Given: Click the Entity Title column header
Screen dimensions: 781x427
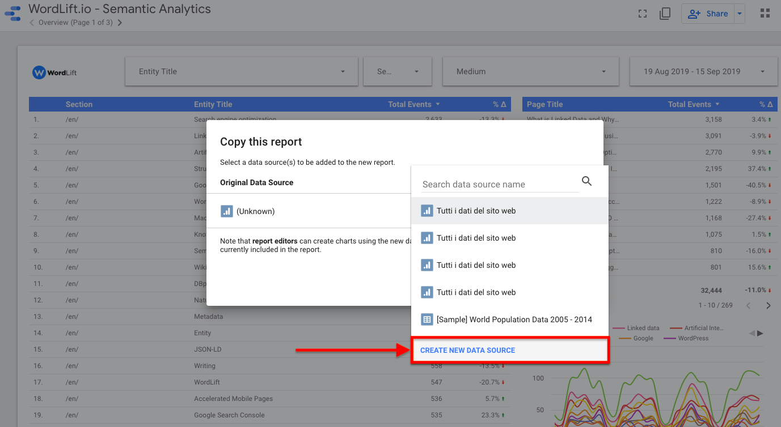Looking at the screenshot, I should 213,104.
